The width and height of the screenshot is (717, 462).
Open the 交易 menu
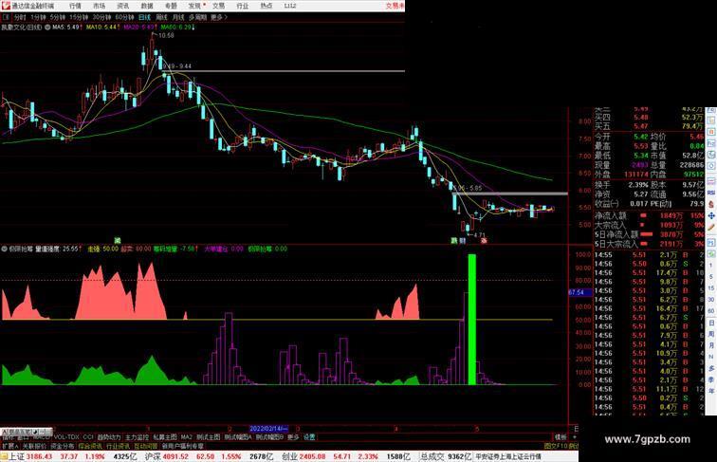click(218, 6)
